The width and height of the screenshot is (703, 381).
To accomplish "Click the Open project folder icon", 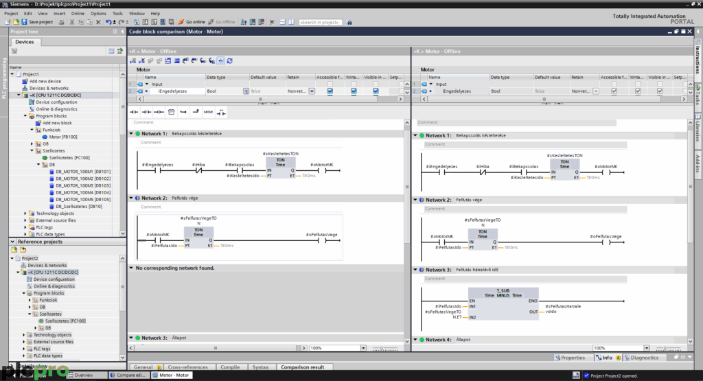I will 16,22.
